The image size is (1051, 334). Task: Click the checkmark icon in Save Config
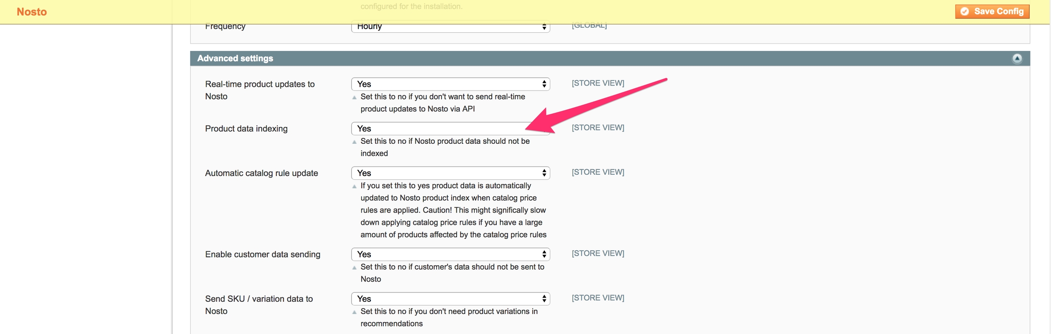pos(964,11)
